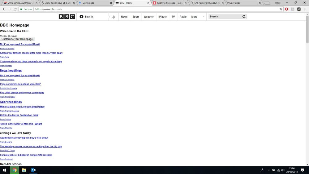The image size is (309, 174).
Task: Click the From BBC Three link
Action: tap(7, 150)
